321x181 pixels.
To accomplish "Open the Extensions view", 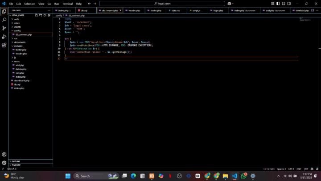I will [x=4, y=45].
